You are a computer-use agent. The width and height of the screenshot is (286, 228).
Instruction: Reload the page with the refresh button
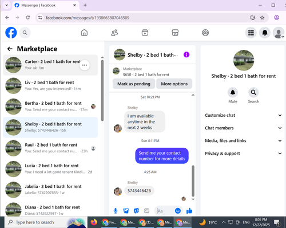pos(28,18)
